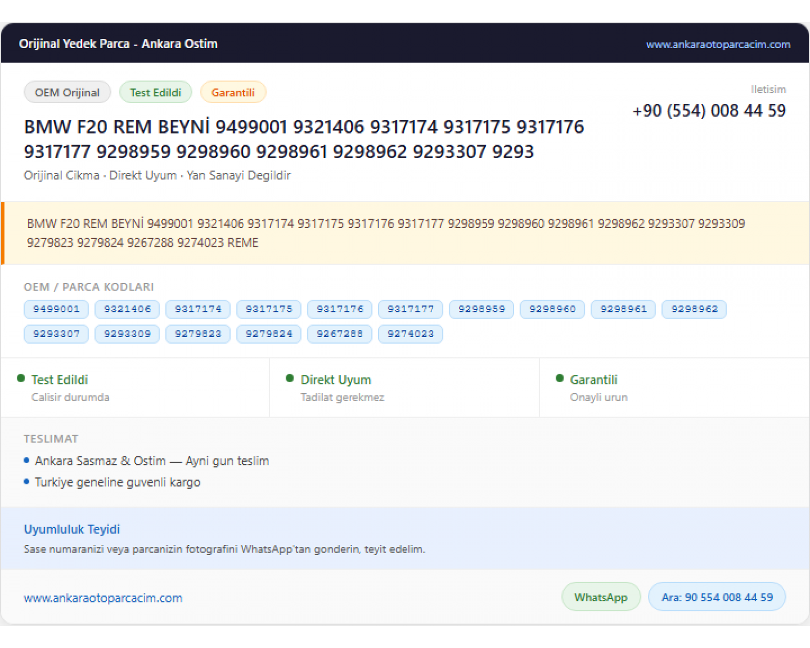This screenshot has width=810, height=648.
Task: Select part code chip 9274023
Action: point(410,334)
